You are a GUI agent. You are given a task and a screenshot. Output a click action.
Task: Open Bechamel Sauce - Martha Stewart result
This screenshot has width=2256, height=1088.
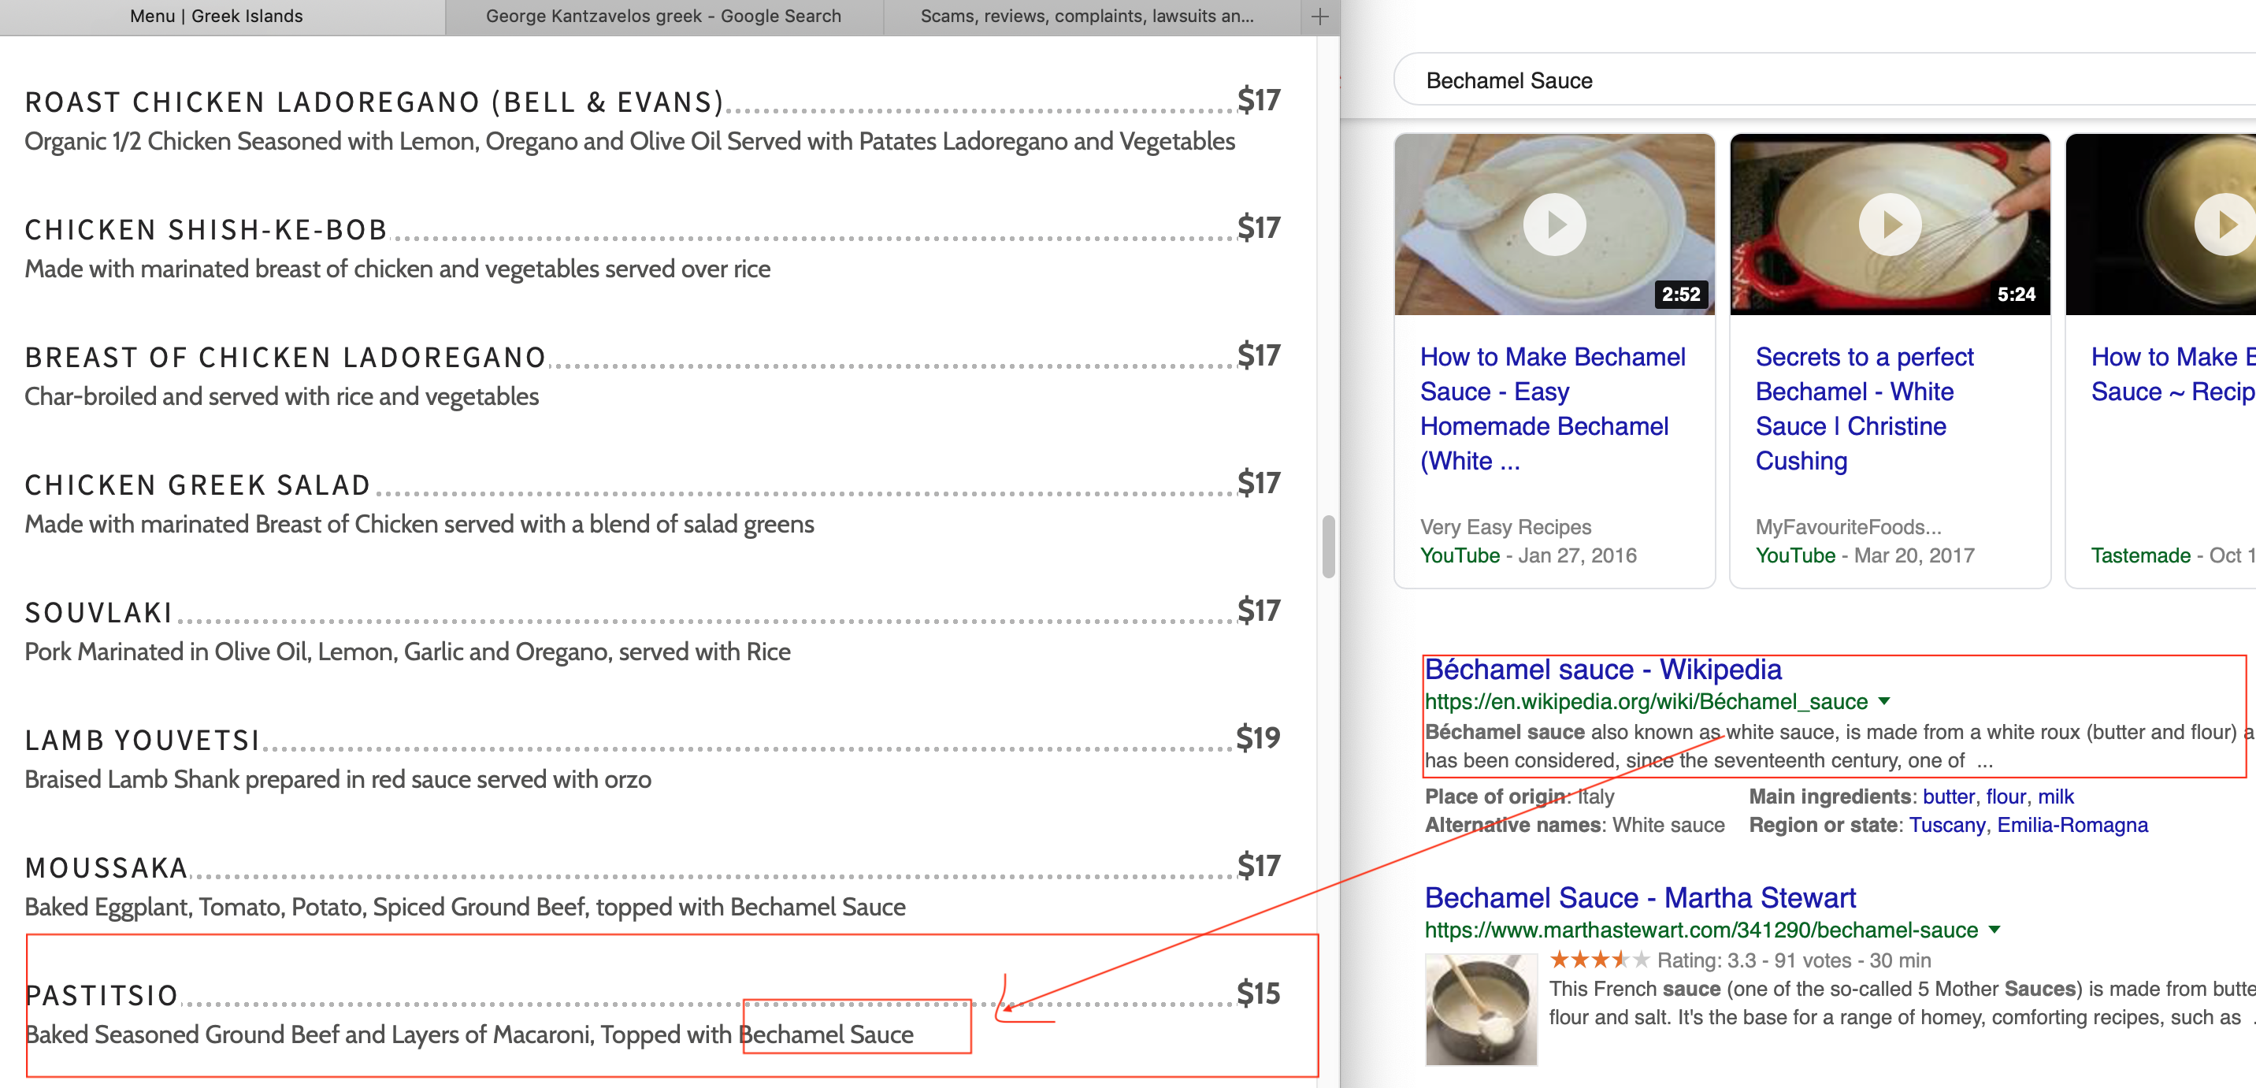point(1639,898)
